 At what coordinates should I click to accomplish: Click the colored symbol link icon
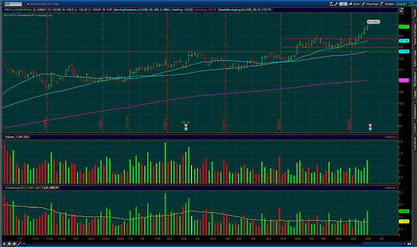tap(27, 4)
